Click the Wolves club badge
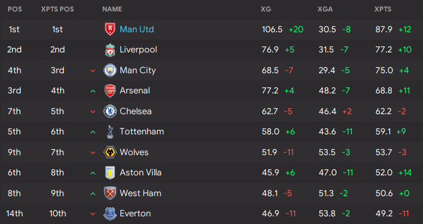 [110, 152]
